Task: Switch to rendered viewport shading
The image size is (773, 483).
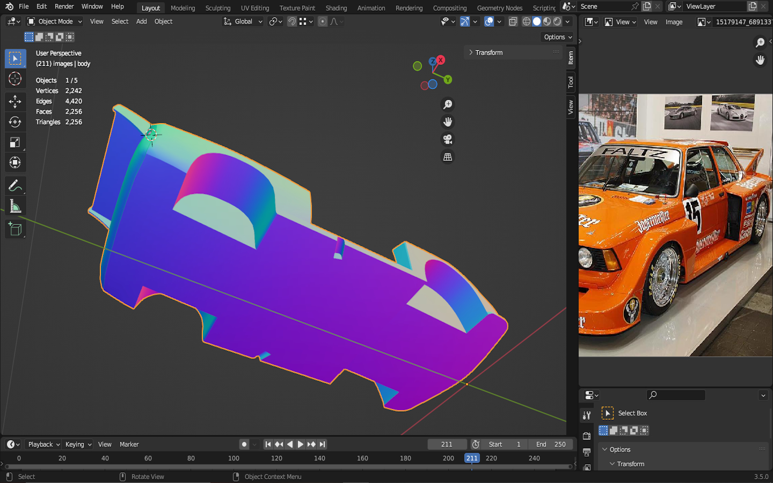Action: (x=557, y=21)
